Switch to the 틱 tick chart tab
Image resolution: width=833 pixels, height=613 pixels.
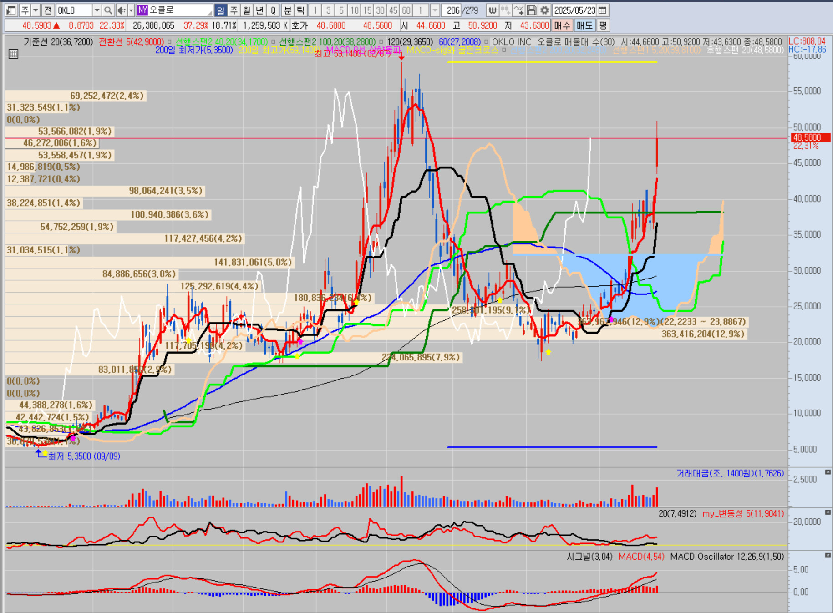(300, 10)
